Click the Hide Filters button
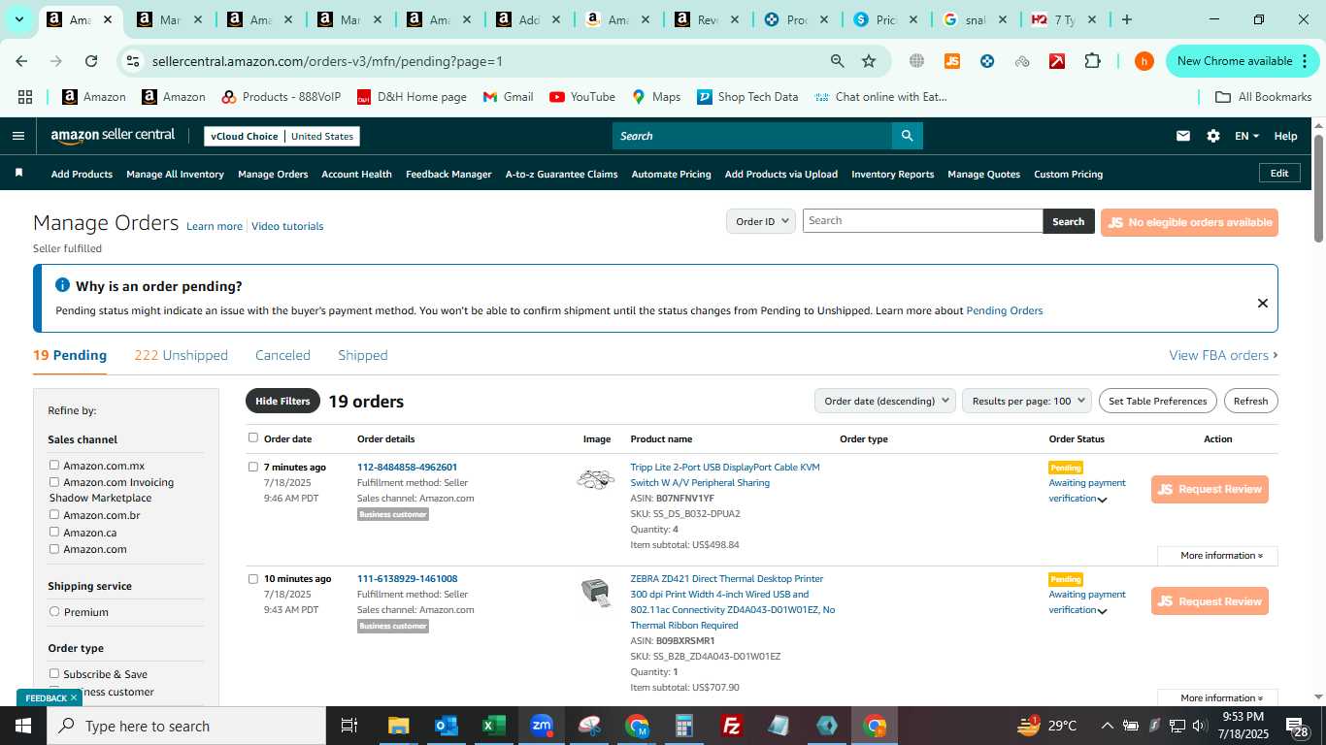Image resolution: width=1326 pixels, height=745 pixels. [282, 401]
